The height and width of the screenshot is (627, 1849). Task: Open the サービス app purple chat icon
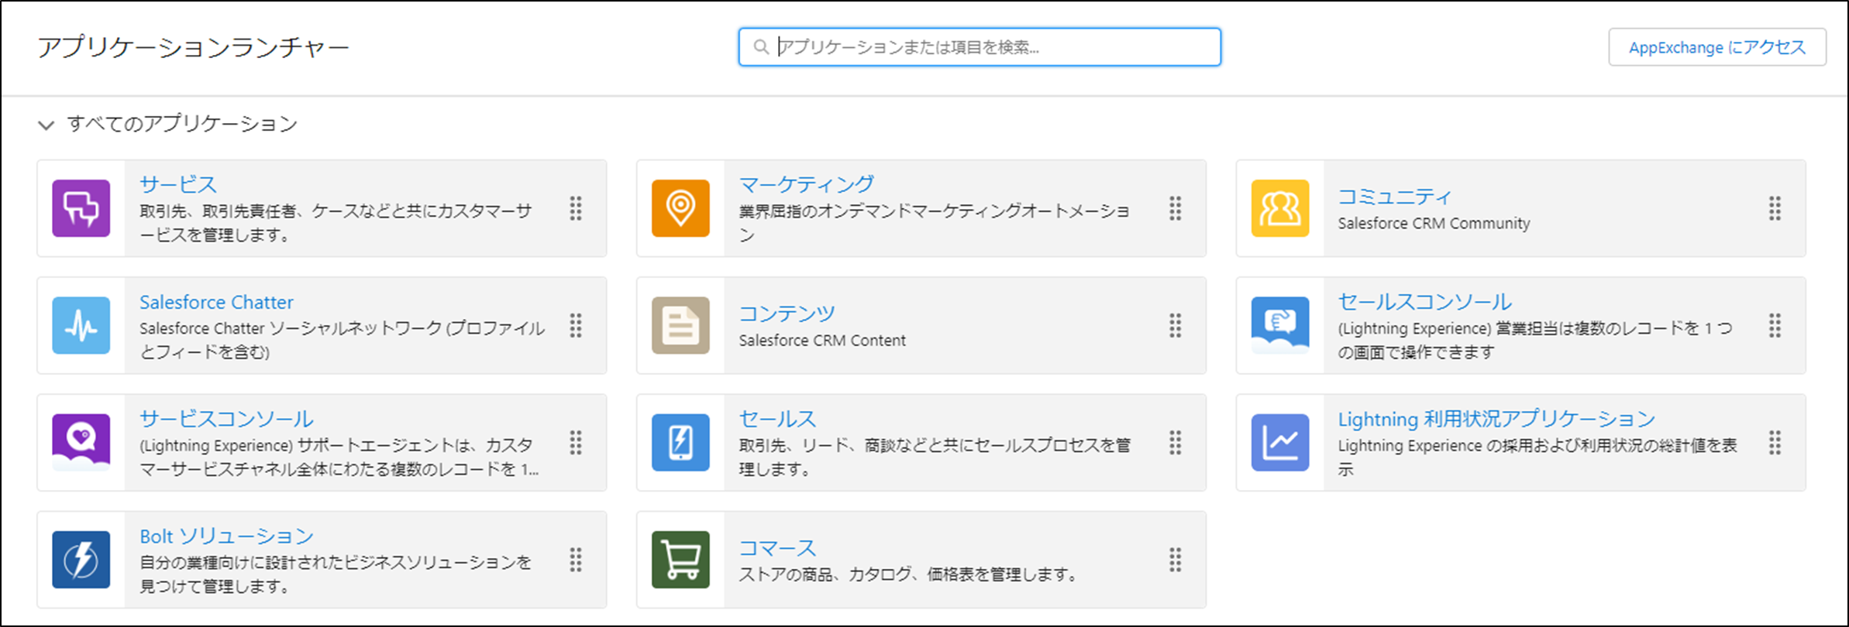click(81, 208)
